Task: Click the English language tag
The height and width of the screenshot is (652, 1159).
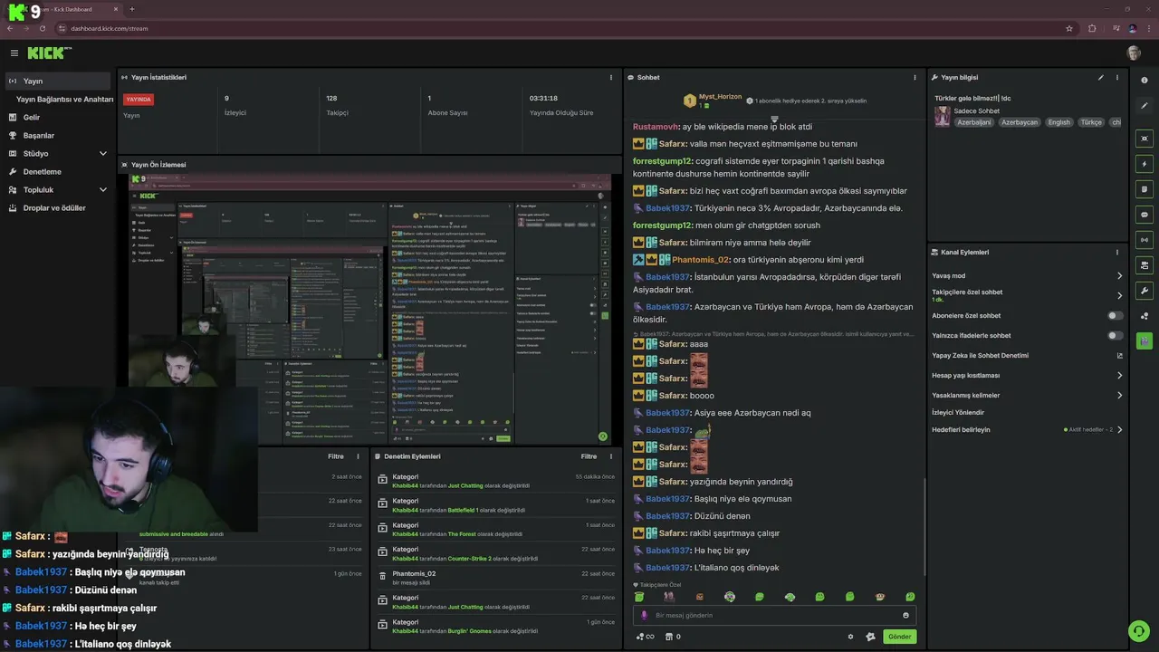Action: click(1059, 122)
